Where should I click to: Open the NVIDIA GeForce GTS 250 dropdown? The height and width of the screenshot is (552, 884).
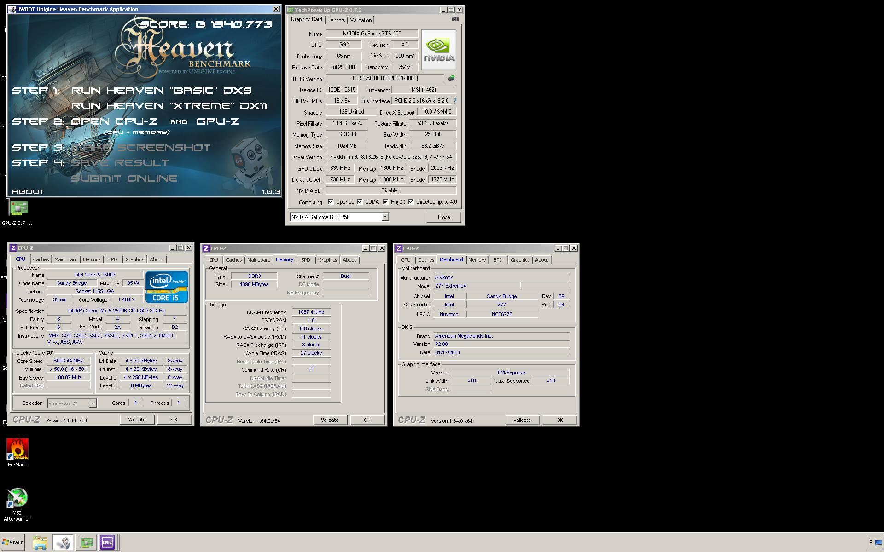pyautogui.click(x=385, y=217)
